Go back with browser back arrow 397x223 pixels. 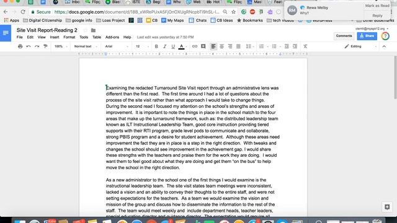pos(6,12)
